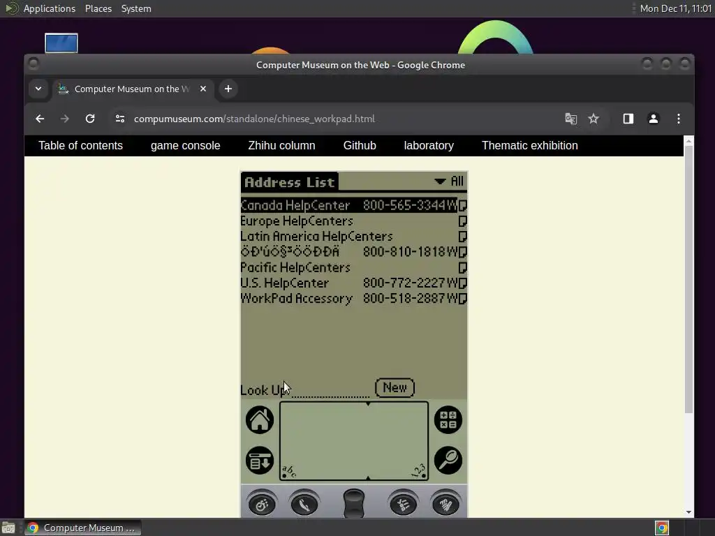Image resolution: width=715 pixels, height=536 pixels.
Task: Open the Places menu
Action: click(98, 8)
